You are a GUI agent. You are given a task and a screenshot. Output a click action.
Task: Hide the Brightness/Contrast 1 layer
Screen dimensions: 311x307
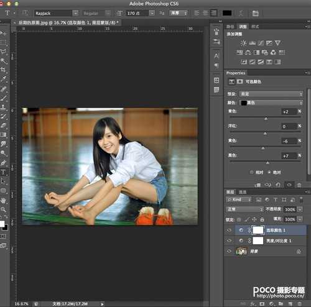(229, 241)
